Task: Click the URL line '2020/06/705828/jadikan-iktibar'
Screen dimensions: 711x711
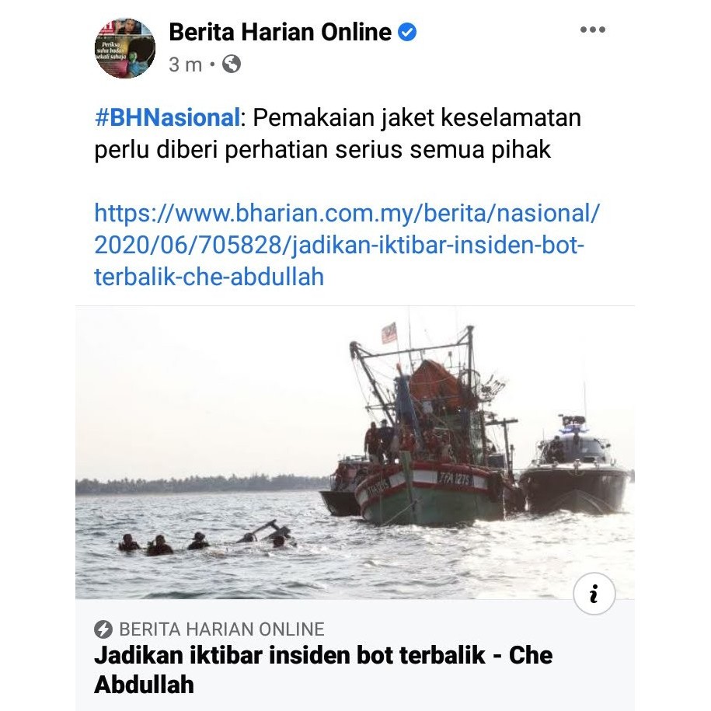Action: click(339, 246)
